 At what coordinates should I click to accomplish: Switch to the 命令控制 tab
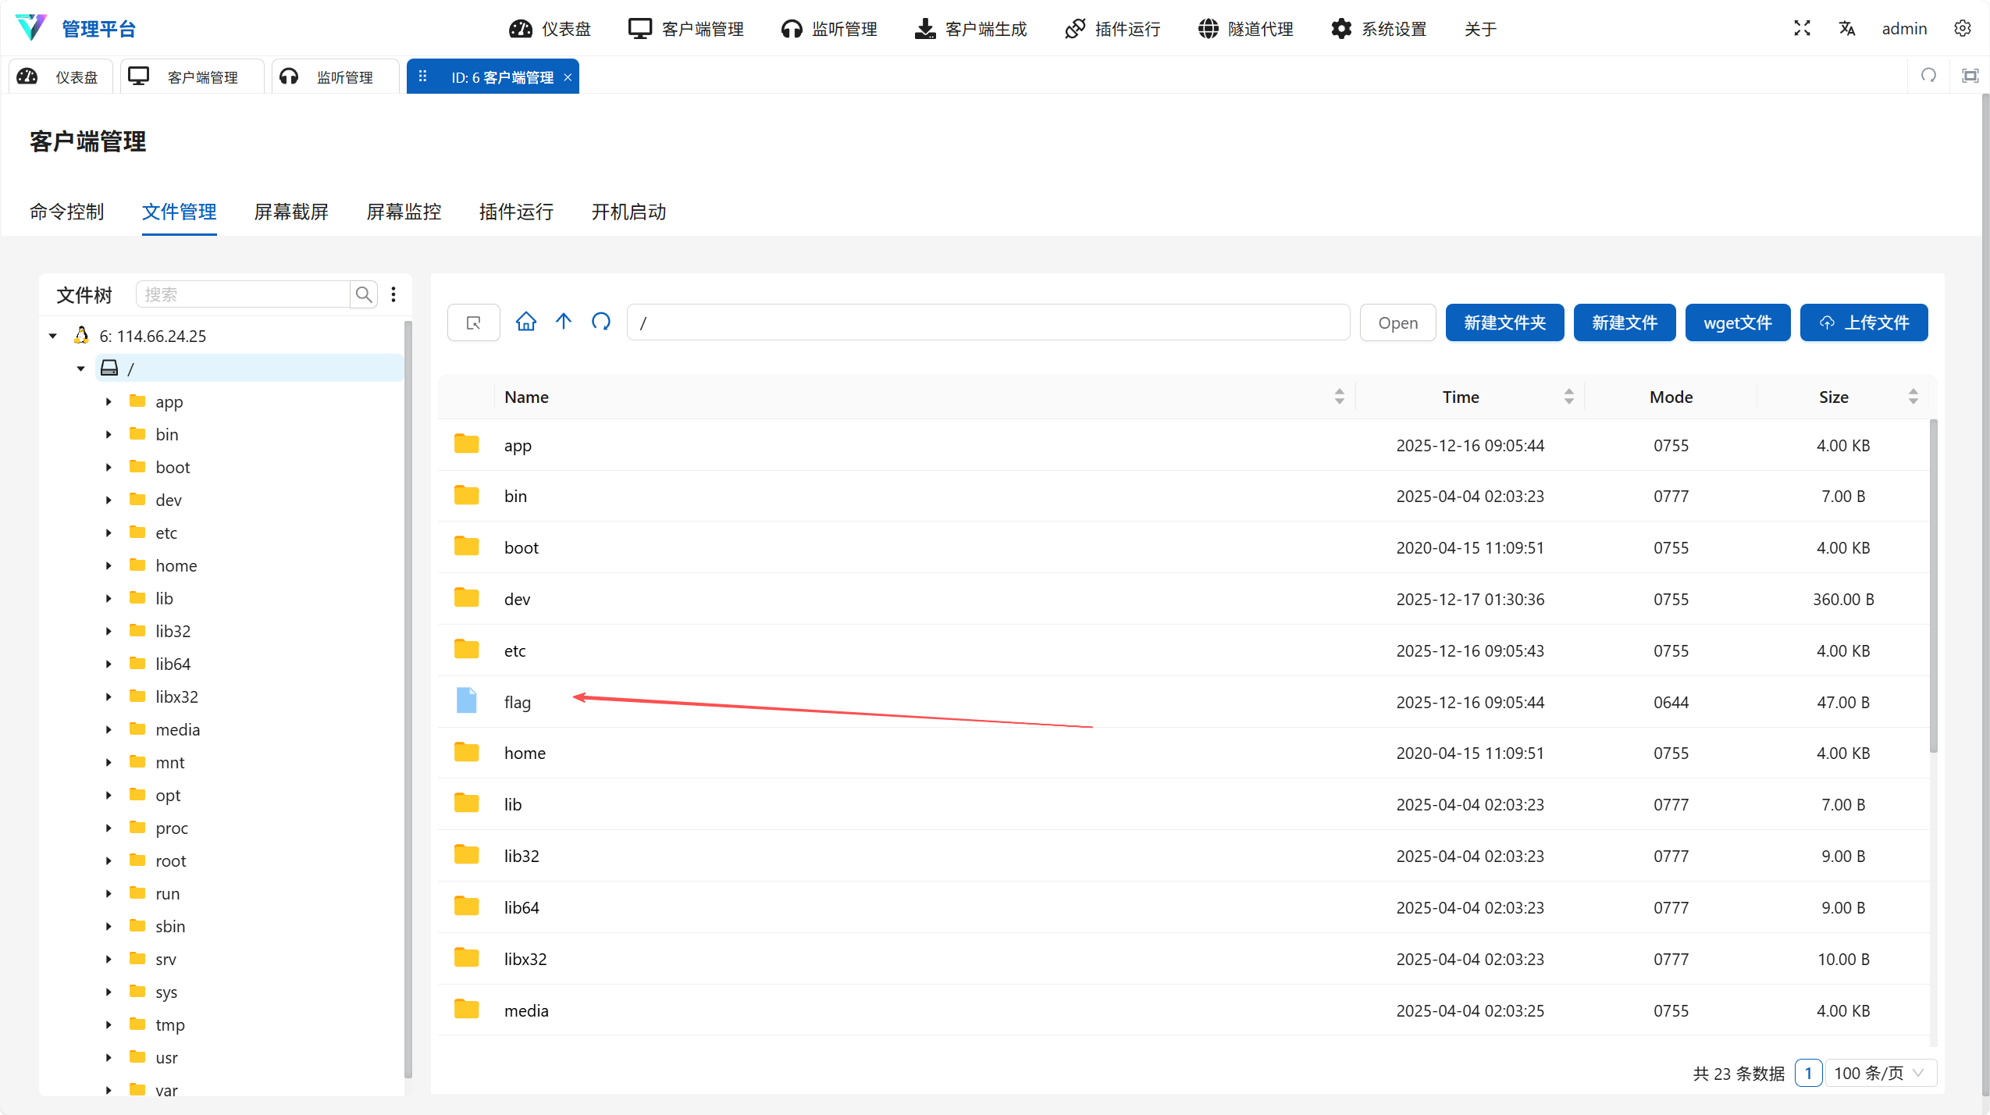(x=67, y=212)
